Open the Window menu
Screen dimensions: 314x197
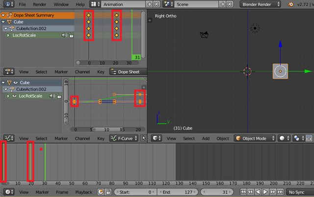[x=61, y=4]
